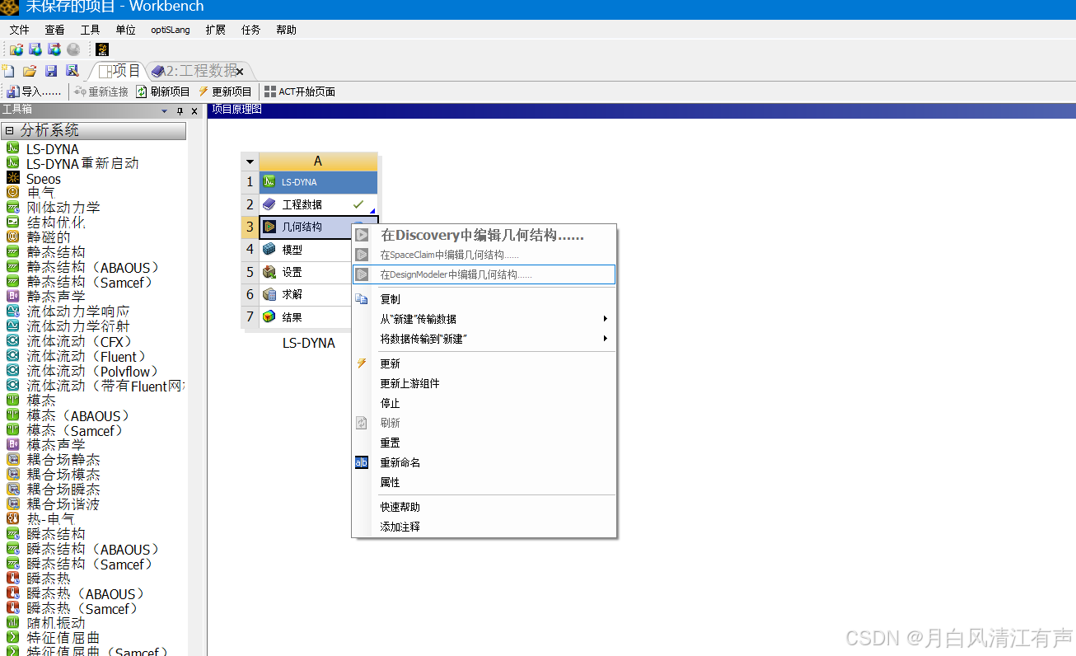Click the 流体动力学响应 toolbox icon
The width and height of the screenshot is (1076, 656).
[x=12, y=312]
